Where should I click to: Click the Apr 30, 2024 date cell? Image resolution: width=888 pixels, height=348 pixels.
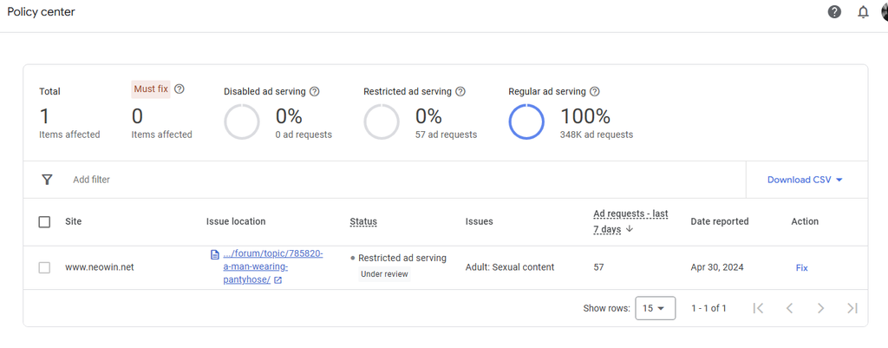tap(717, 267)
